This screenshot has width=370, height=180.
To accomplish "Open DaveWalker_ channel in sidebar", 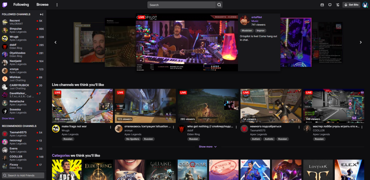I will click(23, 95).
